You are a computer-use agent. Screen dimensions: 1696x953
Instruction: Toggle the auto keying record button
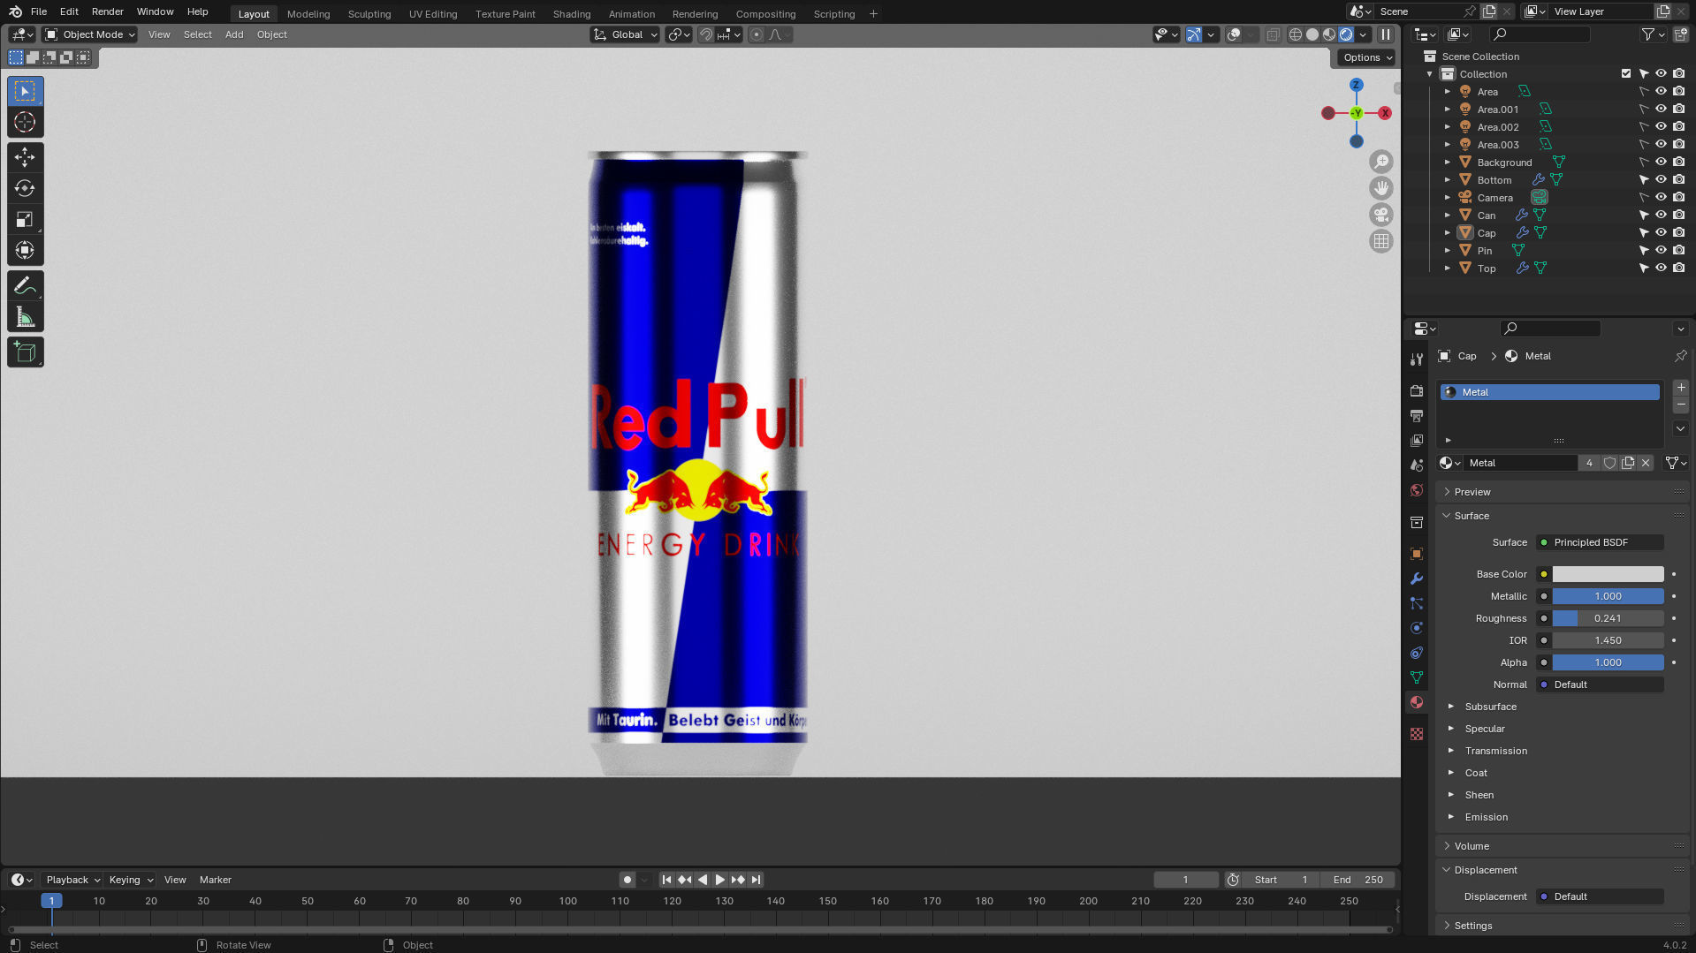627,880
